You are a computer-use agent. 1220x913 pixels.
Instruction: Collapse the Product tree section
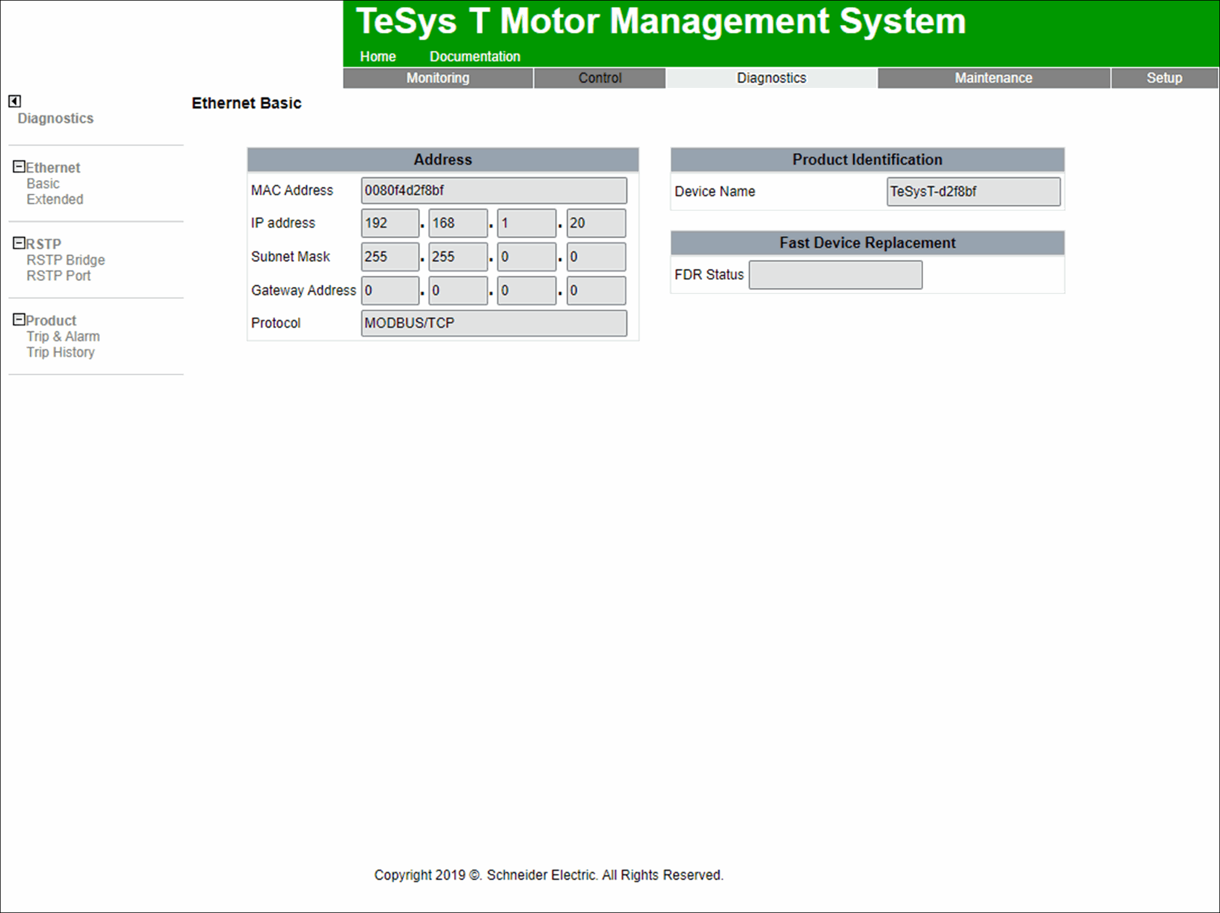click(19, 320)
